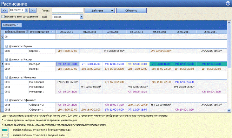Select employee name Менеджер 2

[37, 87]
